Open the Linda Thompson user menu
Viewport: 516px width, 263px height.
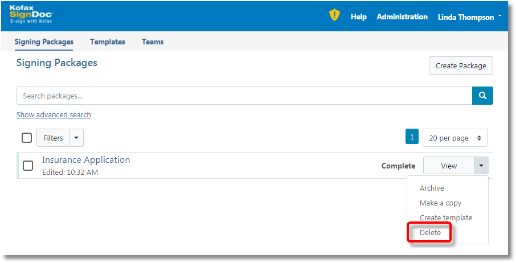click(x=469, y=17)
